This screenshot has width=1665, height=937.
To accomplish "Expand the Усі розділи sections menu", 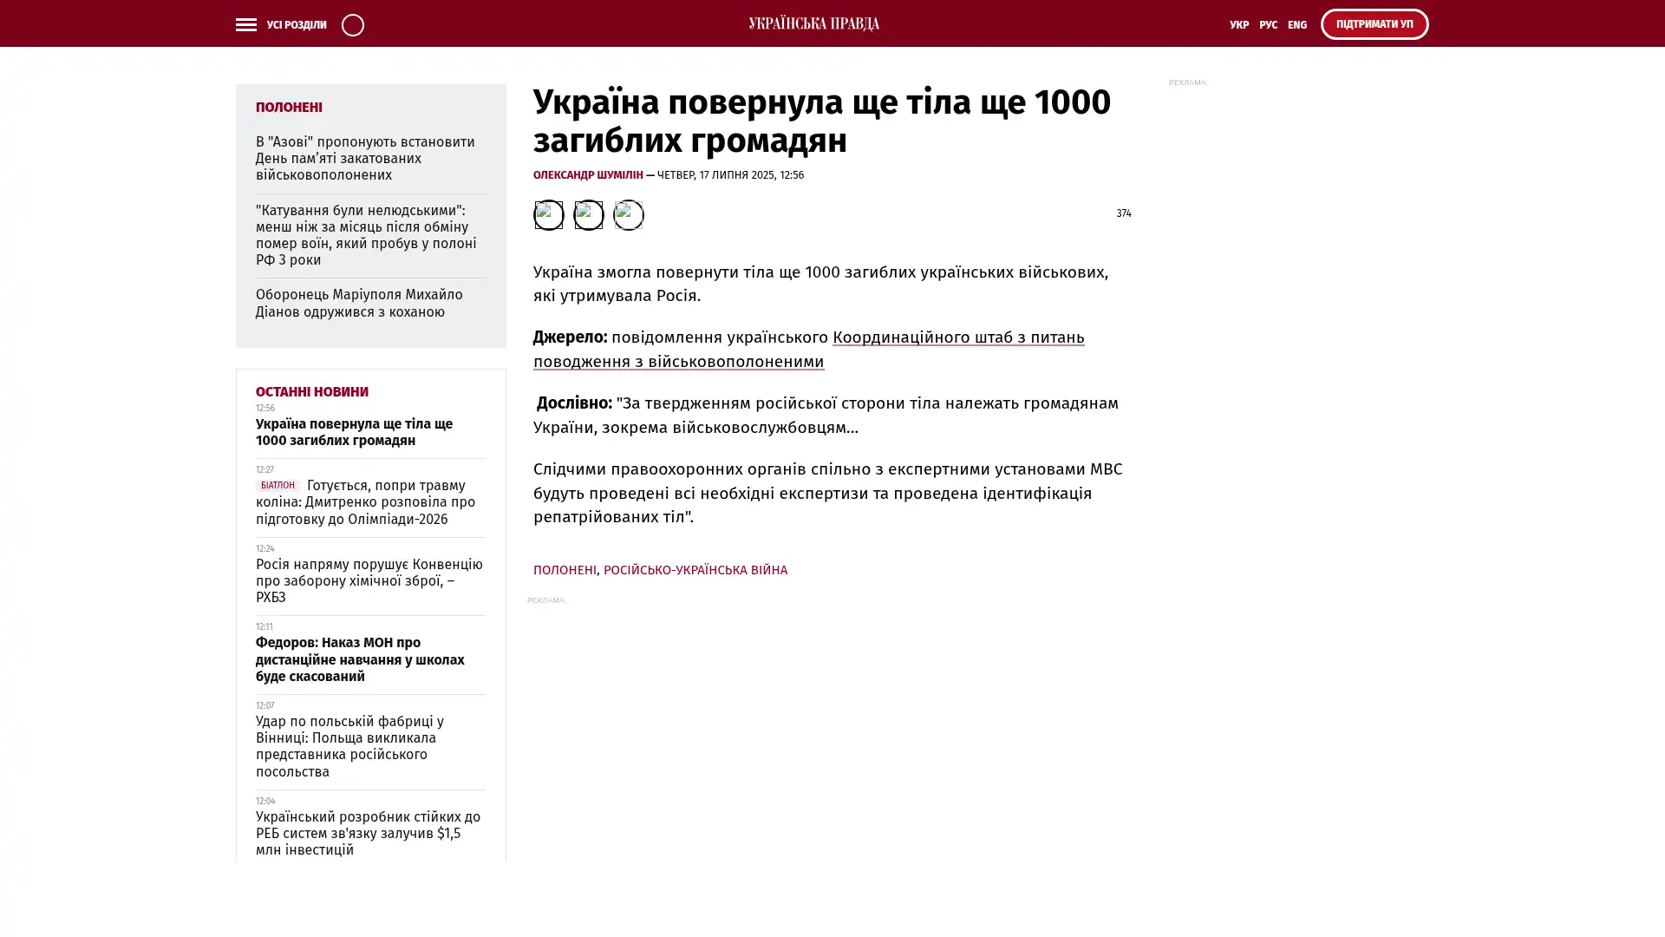I will tap(296, 24).
